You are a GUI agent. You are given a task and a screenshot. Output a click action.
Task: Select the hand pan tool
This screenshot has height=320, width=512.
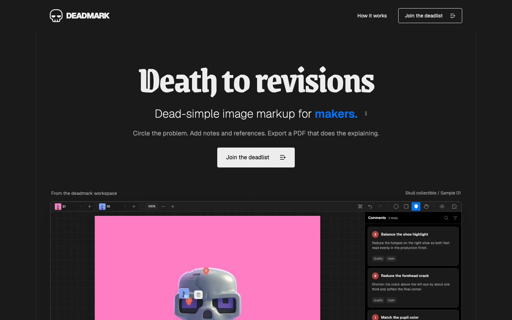pyautogui.click(x=426, y=207)
